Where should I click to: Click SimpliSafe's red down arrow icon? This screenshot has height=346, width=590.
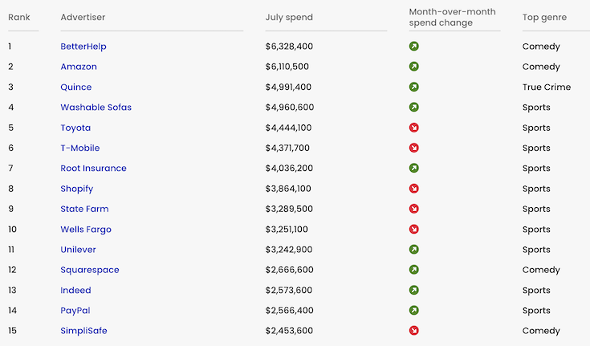tap(414, 331)
